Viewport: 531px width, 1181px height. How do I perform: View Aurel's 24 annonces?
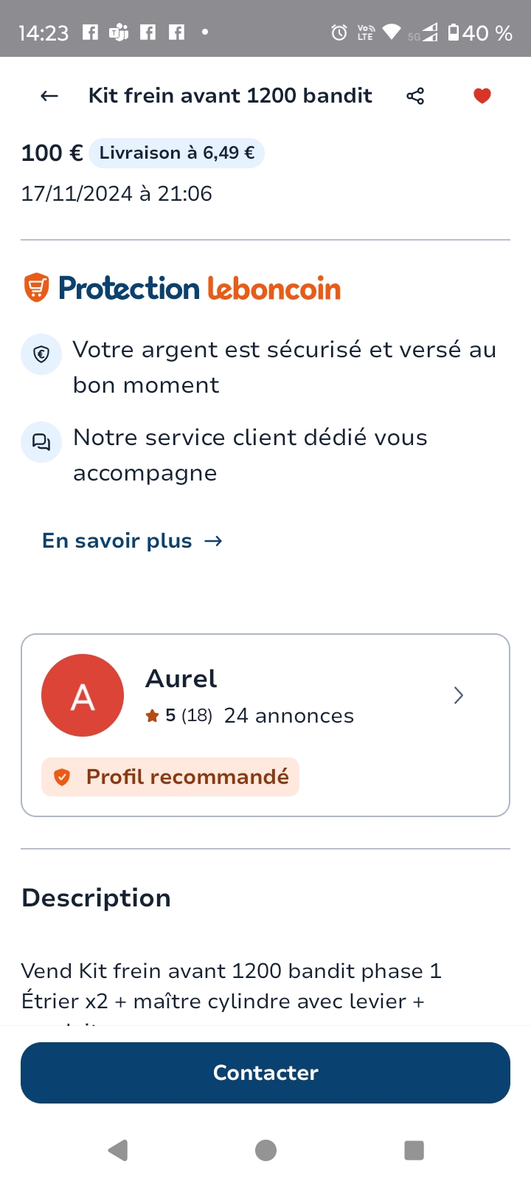pyautogui.click(x=289, y=716)
